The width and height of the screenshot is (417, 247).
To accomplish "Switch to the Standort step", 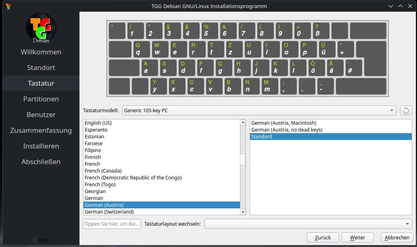I will [x=41, y=68].
